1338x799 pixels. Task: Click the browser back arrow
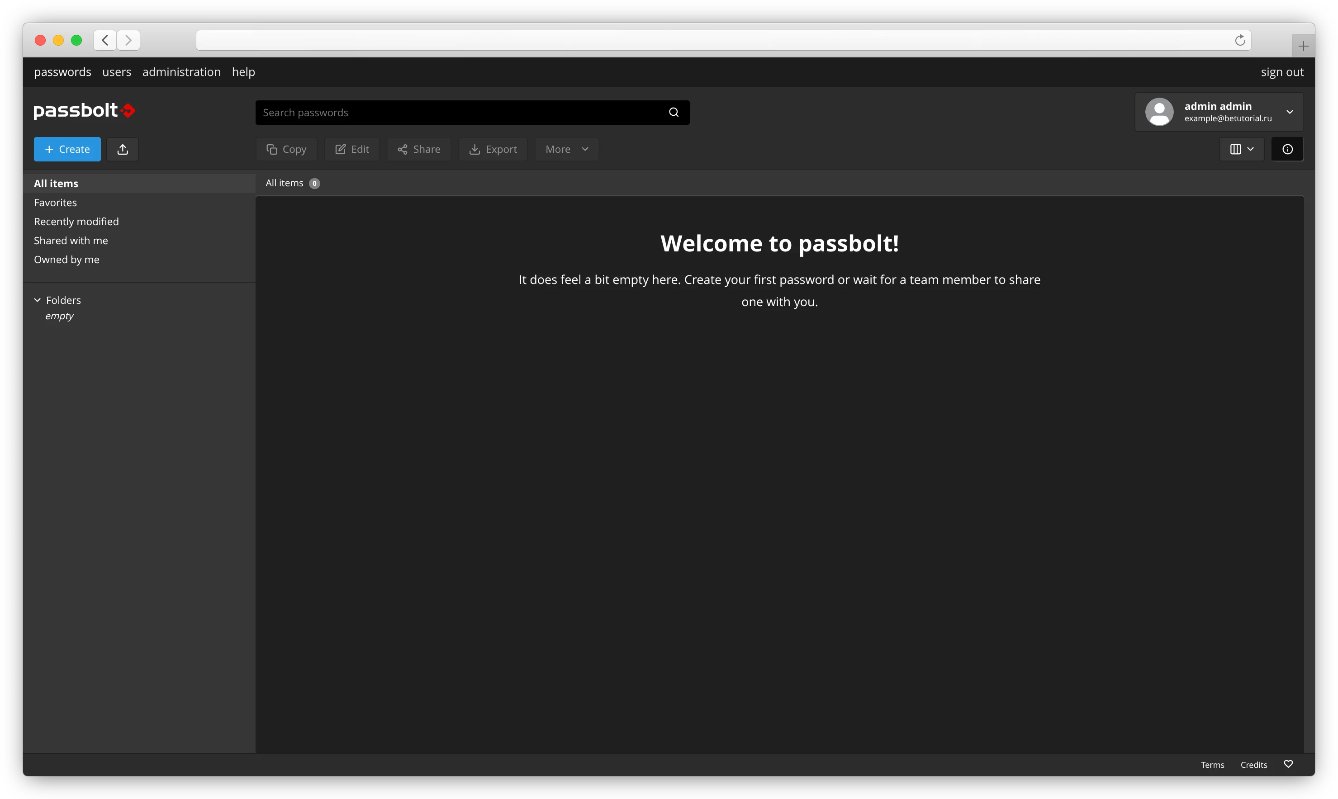(x=105, y=40)
